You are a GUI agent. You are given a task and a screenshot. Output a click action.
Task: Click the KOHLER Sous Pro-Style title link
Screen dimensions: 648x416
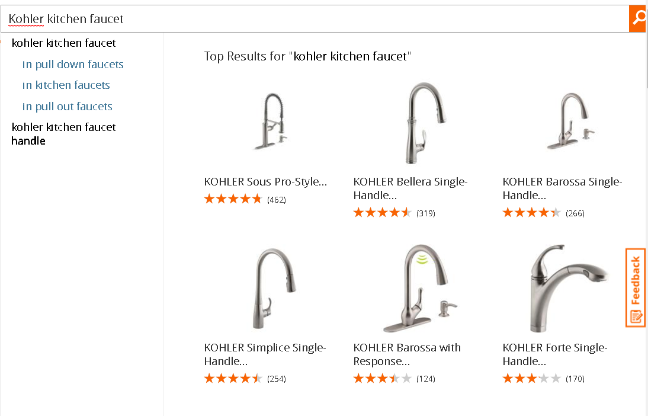click(x=265, y=181)
